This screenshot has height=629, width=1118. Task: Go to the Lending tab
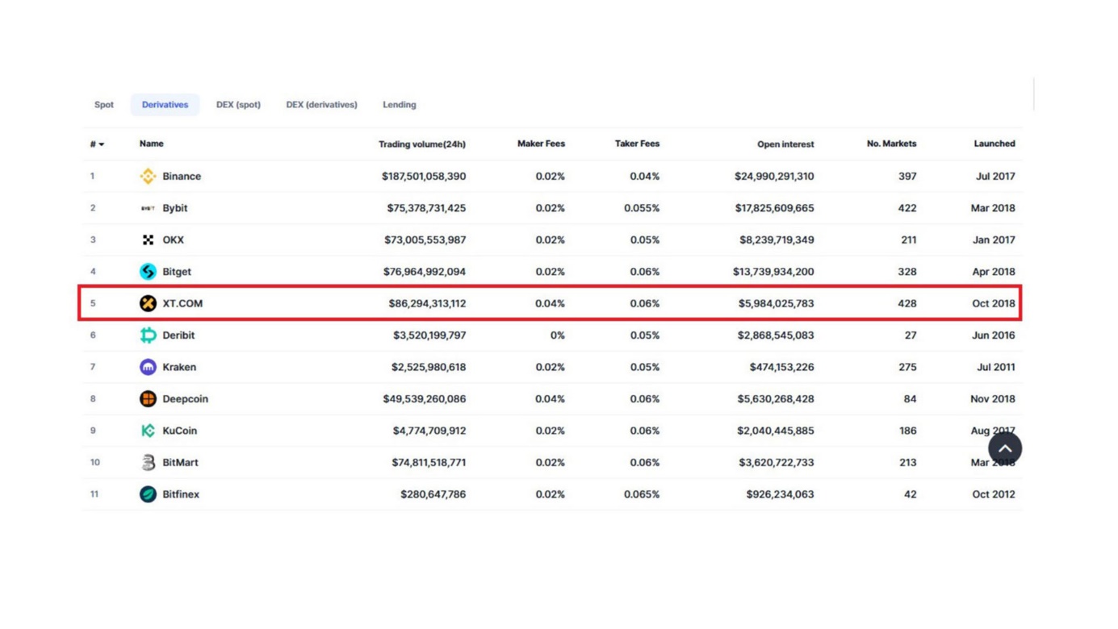click(x=400, y=105)
